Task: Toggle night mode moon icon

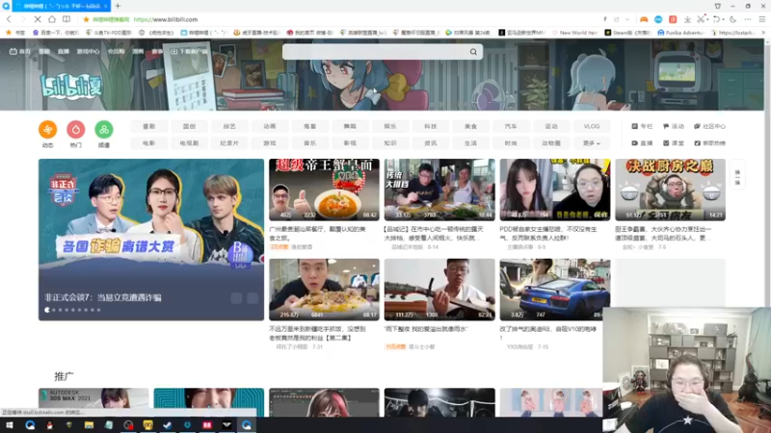Action: (x=733, y=19)
